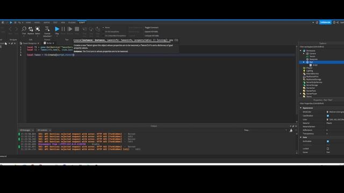
Task: Toggle the CastShadow checkbox
Action: click(x=328, y=116)
